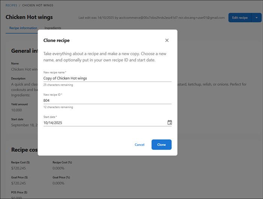
Task: Select the Goal Price ($) value
Action: (19, 183)
